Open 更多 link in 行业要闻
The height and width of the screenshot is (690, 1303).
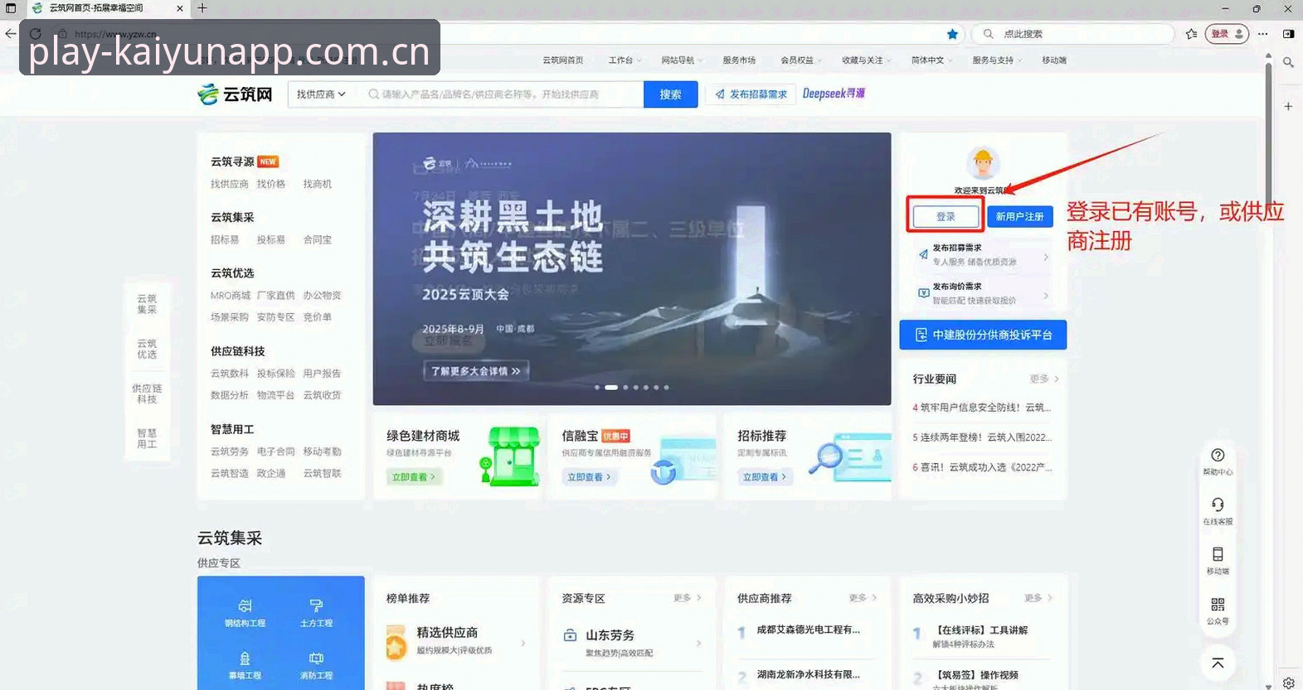pos(1044,379)
